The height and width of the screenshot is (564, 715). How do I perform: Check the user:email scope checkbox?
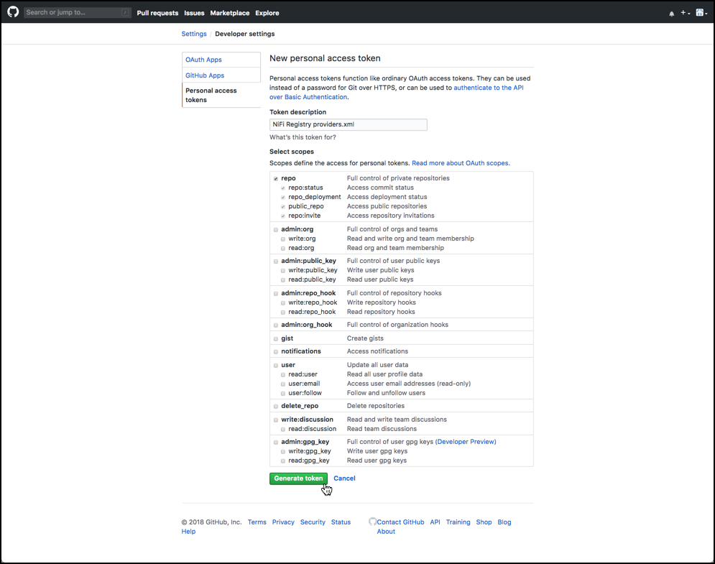(282, 384)
